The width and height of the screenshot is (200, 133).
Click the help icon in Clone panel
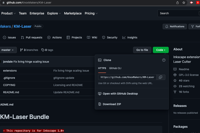[x=164, y=60]
